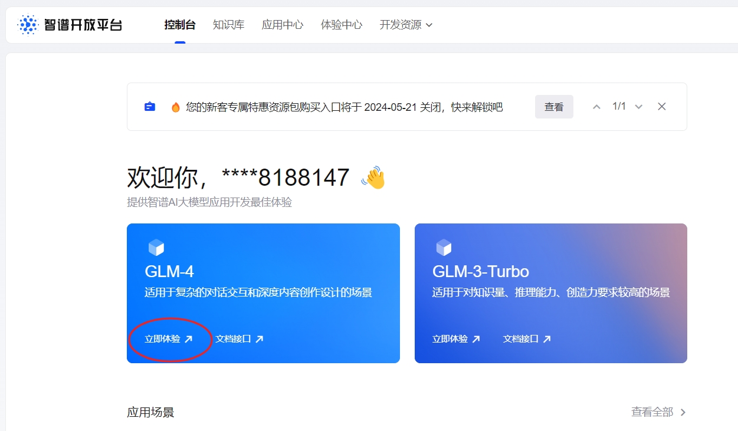The width and height of the screenshot is (738, 431).
Task: Click the subtitle 提供智谱AI大模型应用开发最佳体验
Action: coord(209,202)
